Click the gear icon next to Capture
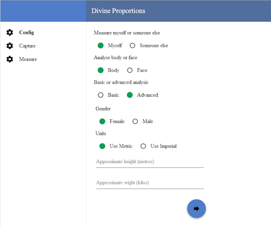The height and width of the screenshot is (226, 271). coord(10,46)
